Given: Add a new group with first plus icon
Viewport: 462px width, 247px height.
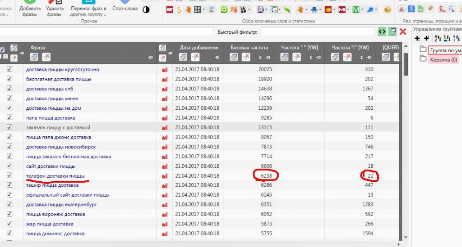Looking at the screenshot, I should [x=417, y=38].
